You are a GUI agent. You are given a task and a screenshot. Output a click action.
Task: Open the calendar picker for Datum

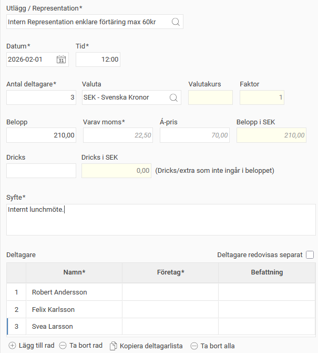click(x=61, y=60)
